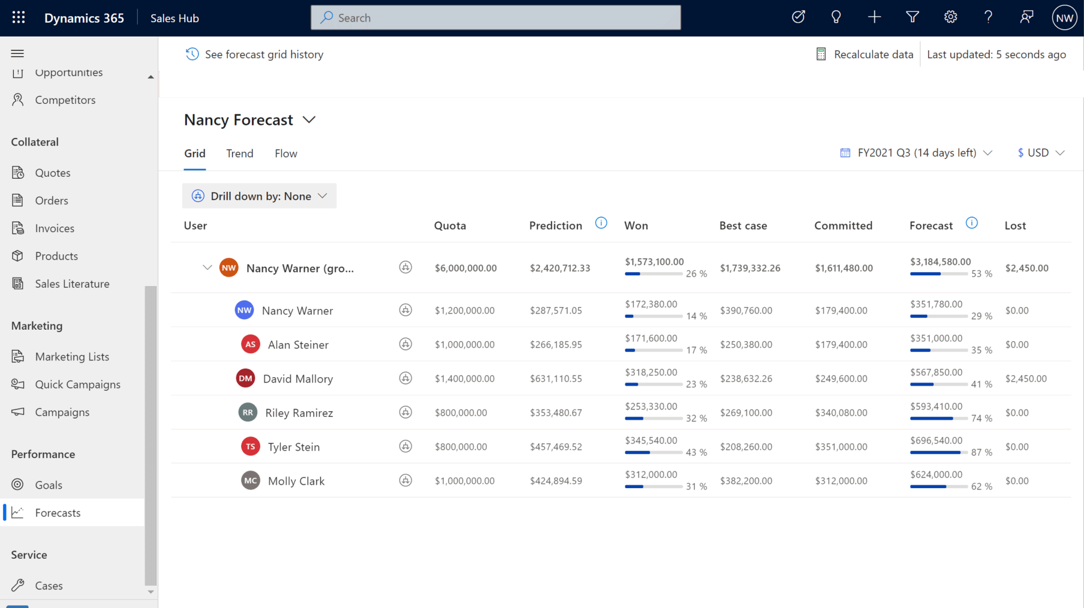1084x608 pixels.
Task: Open the FY2021 Q3 period selector
Action: tap(916, 152)
